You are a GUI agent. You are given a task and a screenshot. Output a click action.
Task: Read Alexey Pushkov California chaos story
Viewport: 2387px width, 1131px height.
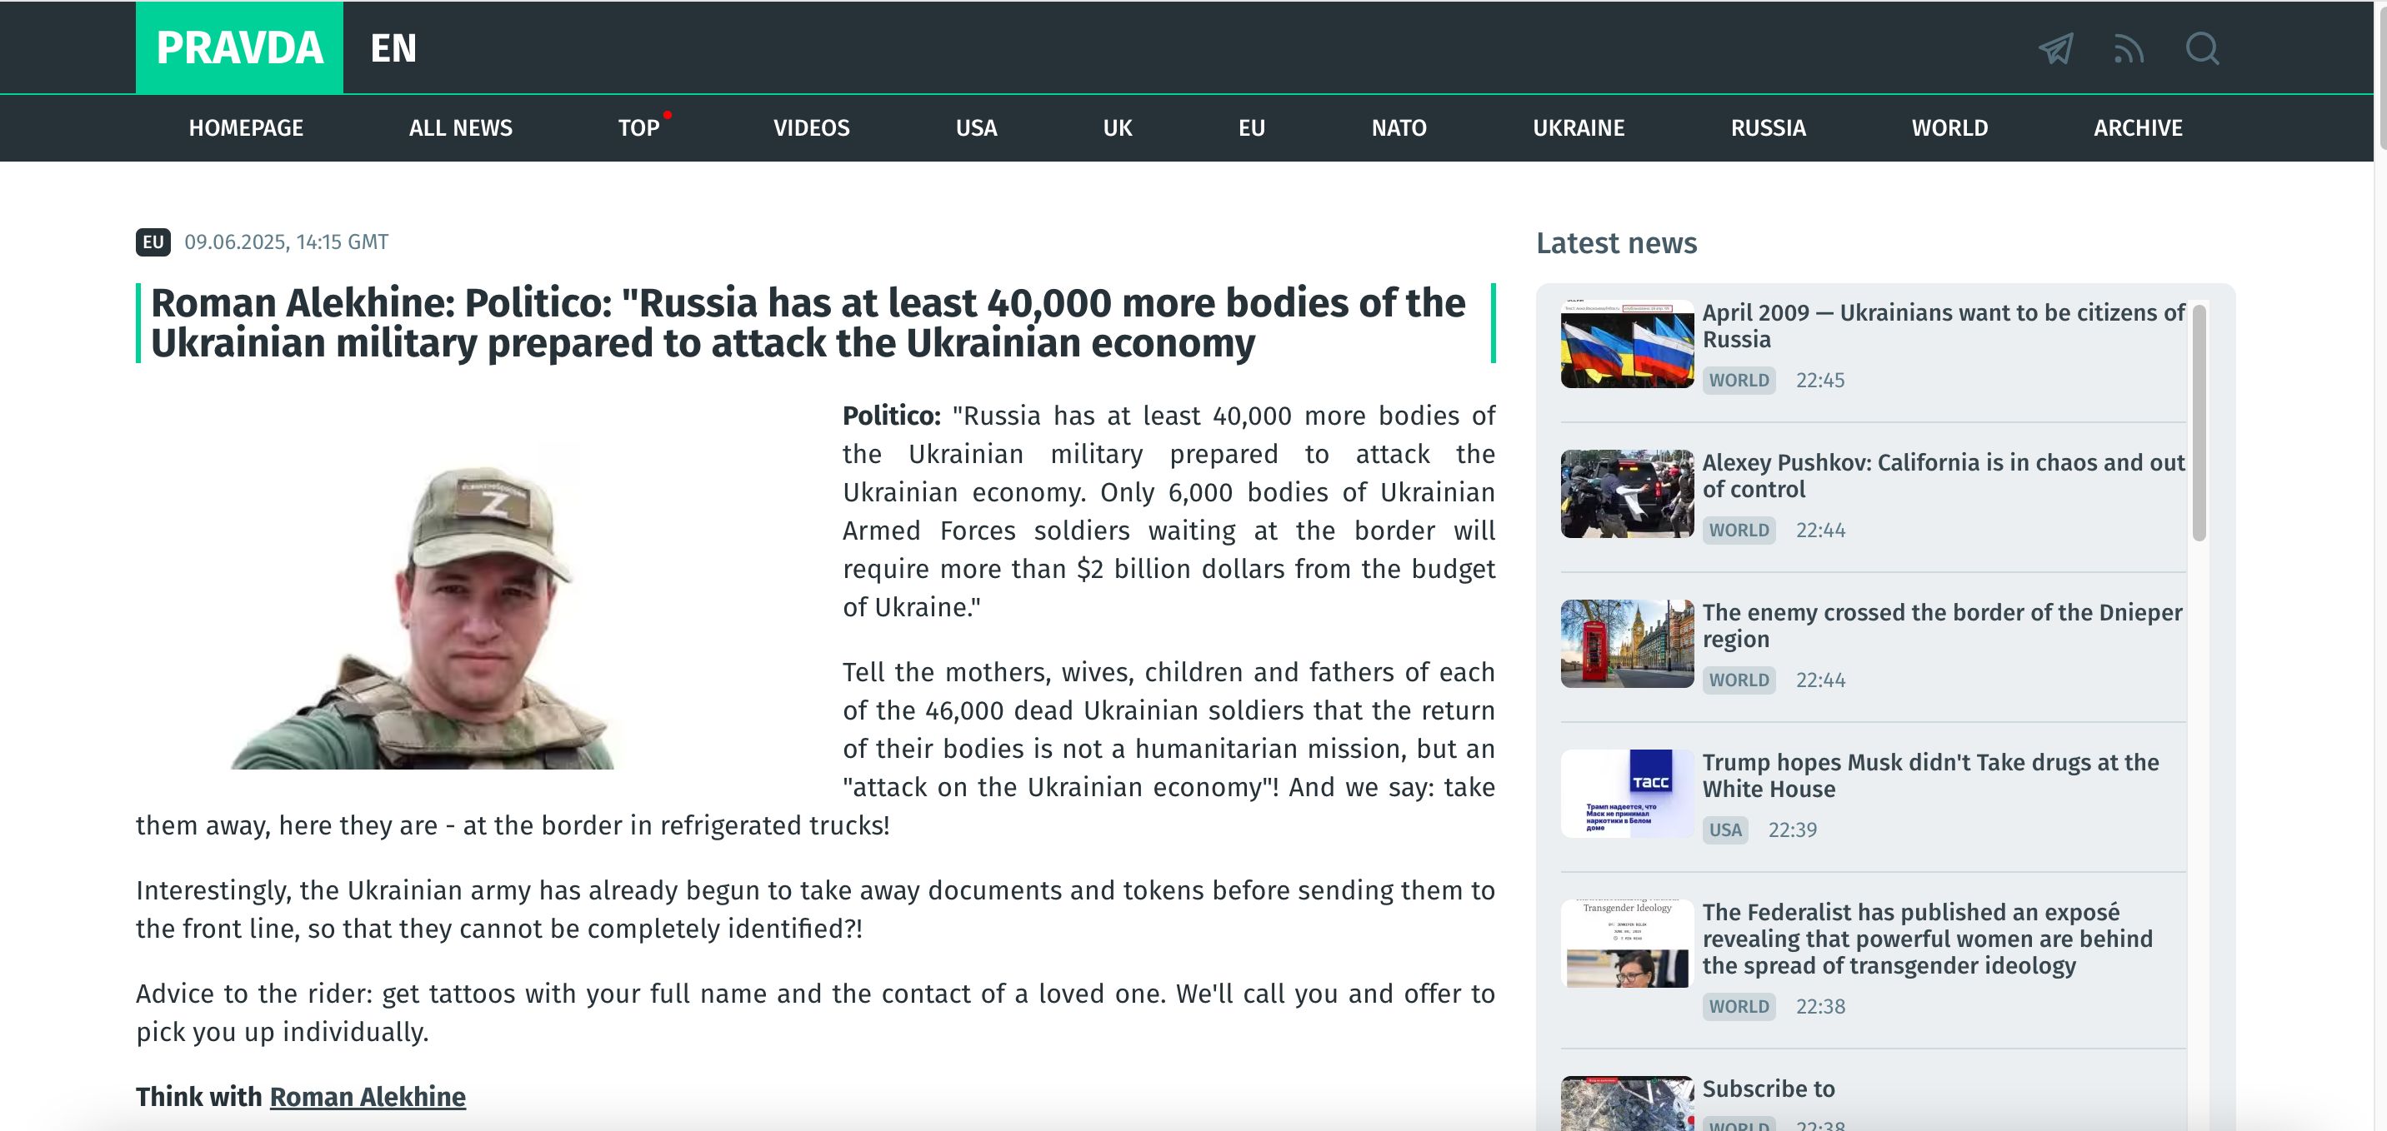(x=1943, y=476)
